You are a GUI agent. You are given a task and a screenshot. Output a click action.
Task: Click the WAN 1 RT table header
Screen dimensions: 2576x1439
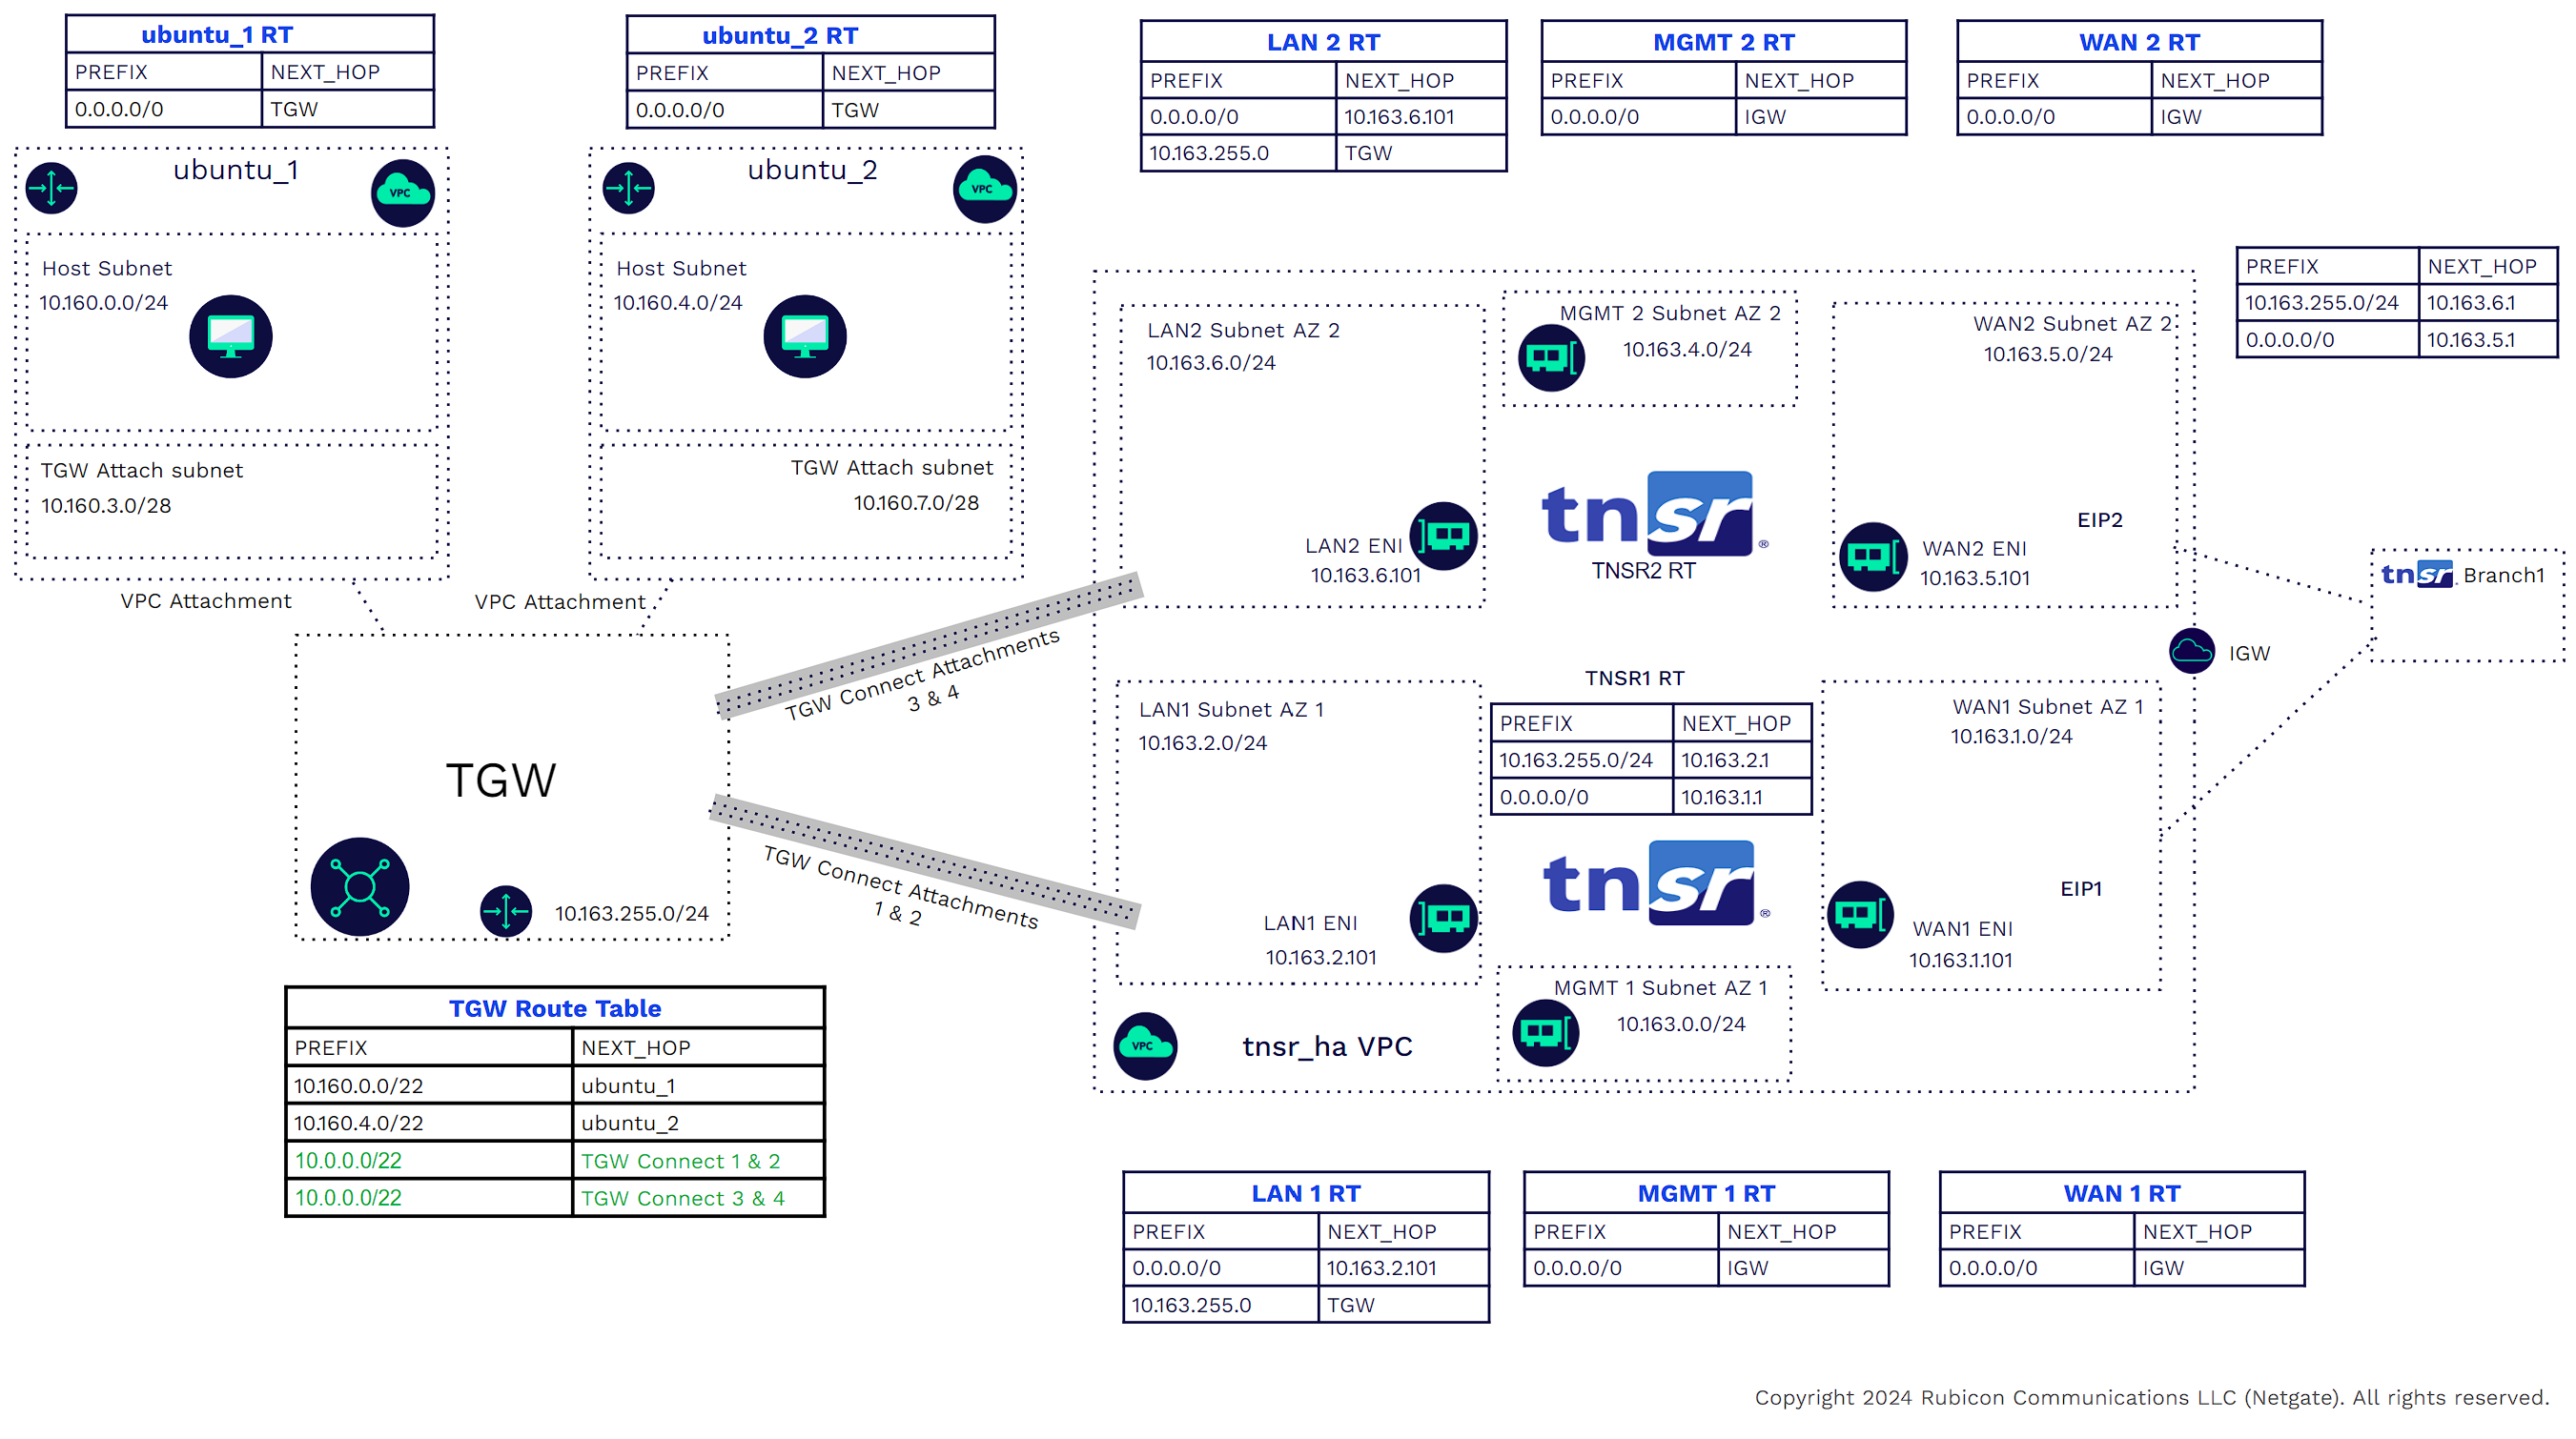2121,1193
